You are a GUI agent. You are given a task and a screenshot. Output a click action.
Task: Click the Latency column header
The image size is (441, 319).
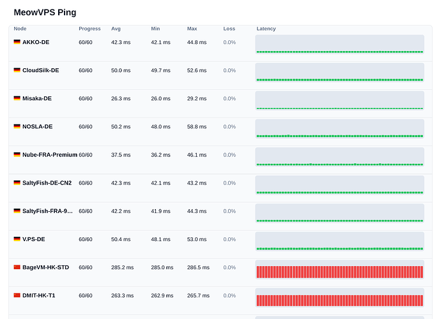[266, 29]
